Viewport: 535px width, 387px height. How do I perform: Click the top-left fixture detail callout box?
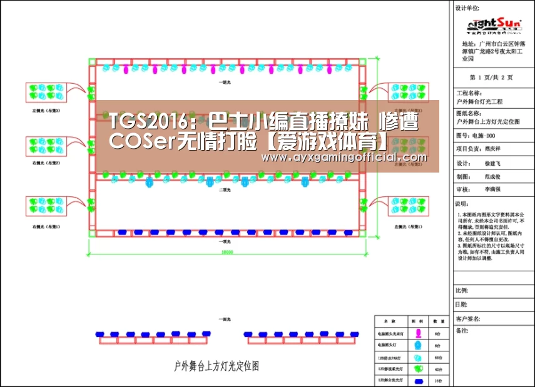coord(46,93)
